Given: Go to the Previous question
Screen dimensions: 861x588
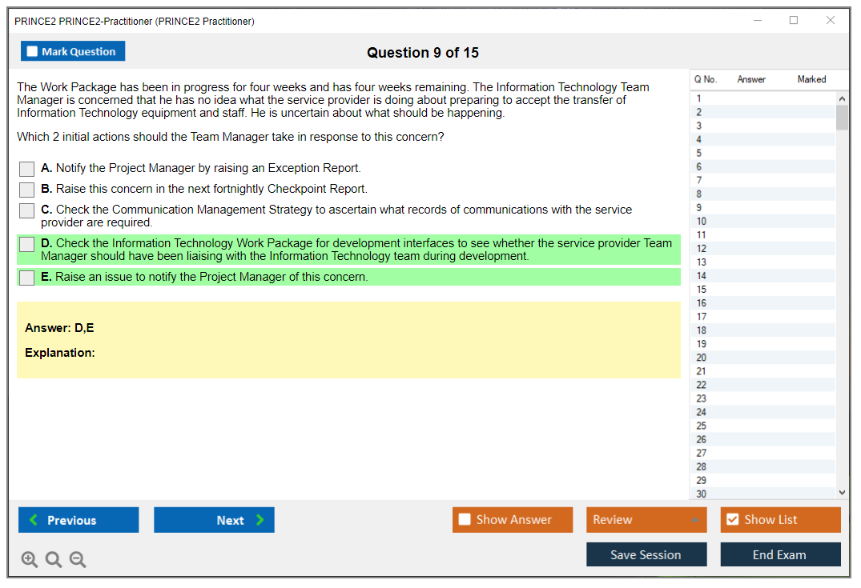Looking at the screenshot, I should click(78, 520).
